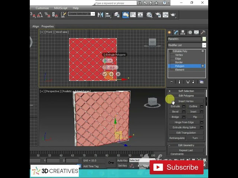
Task: Click the key-shaped Set Keys icon
Action: click(111, 163)
